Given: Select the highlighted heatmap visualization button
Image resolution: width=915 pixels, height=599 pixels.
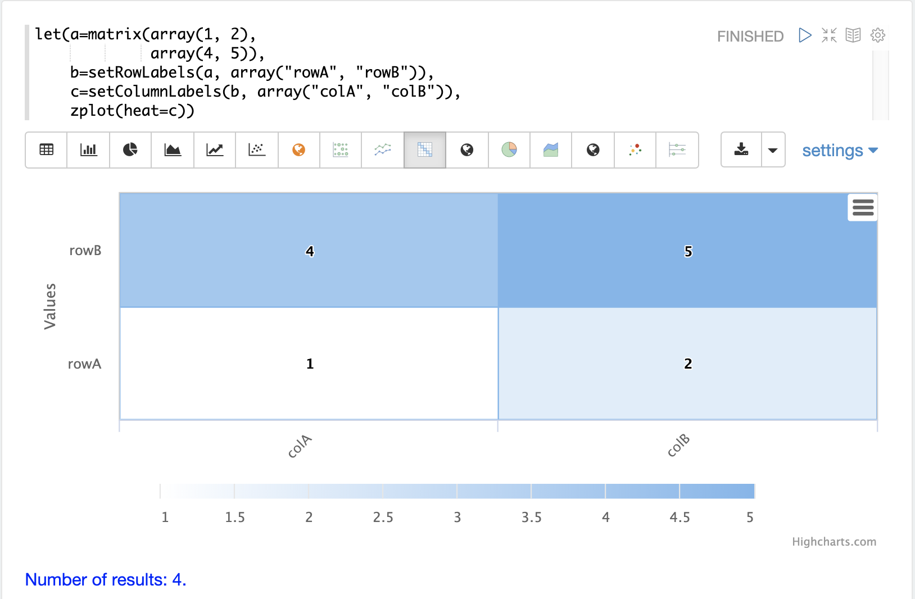Looking at the screenshot, I should (425, 149).
